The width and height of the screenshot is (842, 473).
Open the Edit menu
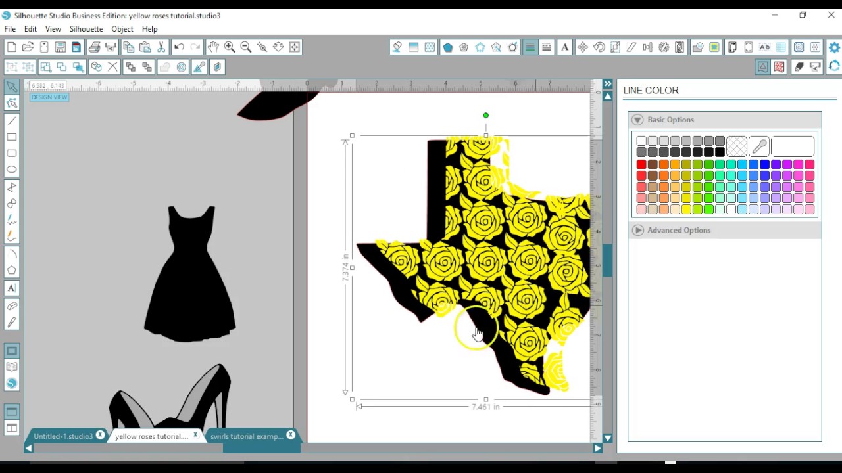30,29
